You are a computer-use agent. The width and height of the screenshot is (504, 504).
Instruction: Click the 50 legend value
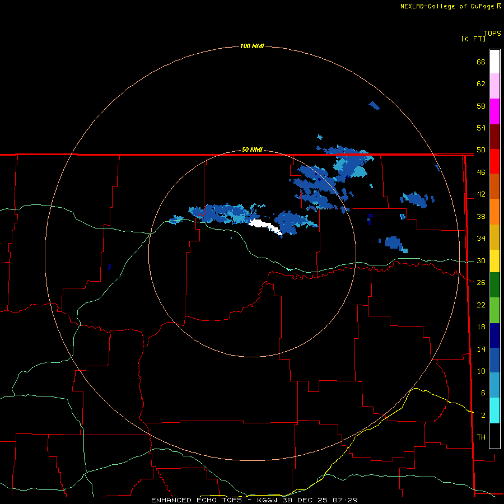[481, 150]
